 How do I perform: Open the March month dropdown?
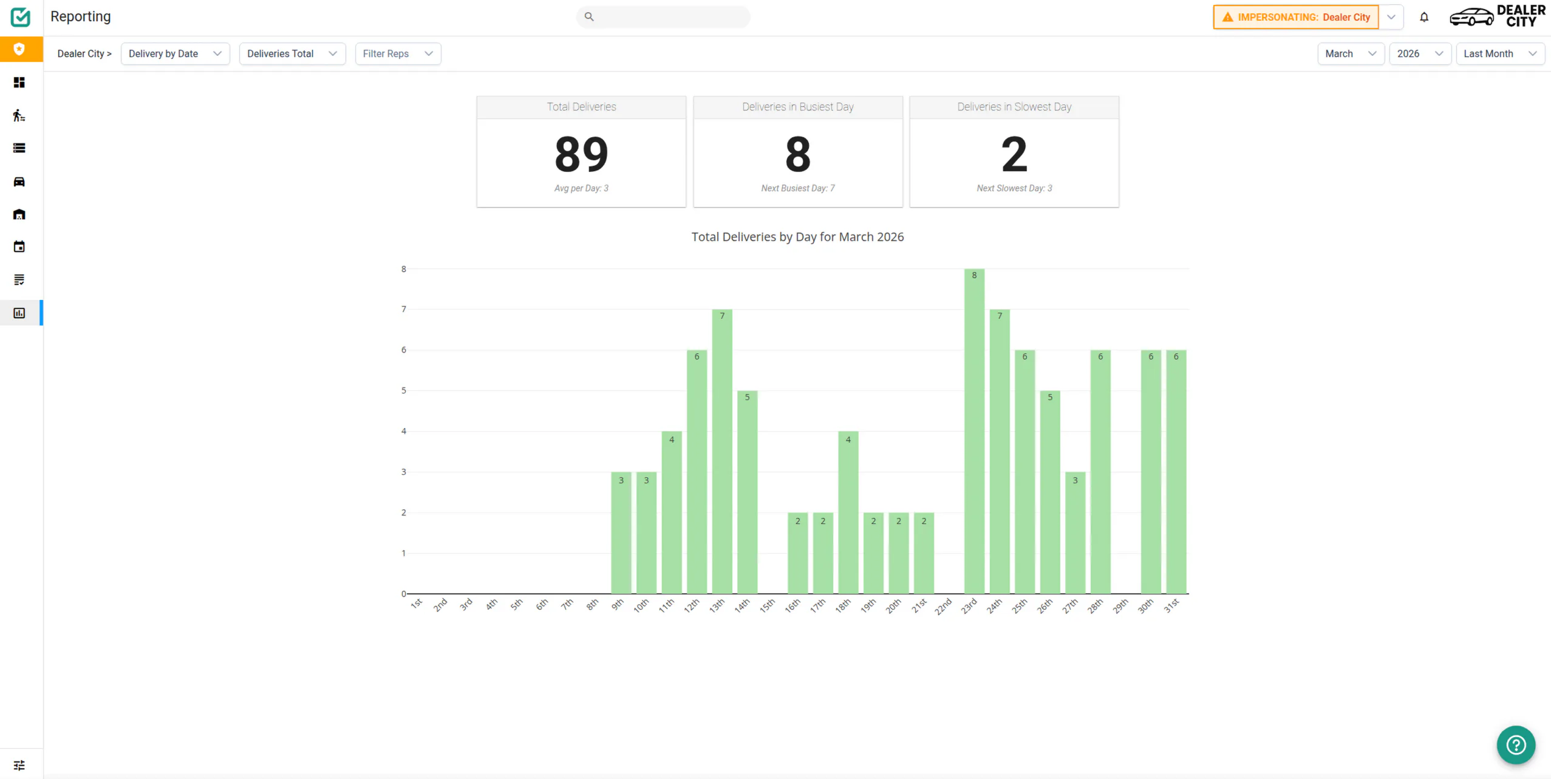coord(1351,53)
